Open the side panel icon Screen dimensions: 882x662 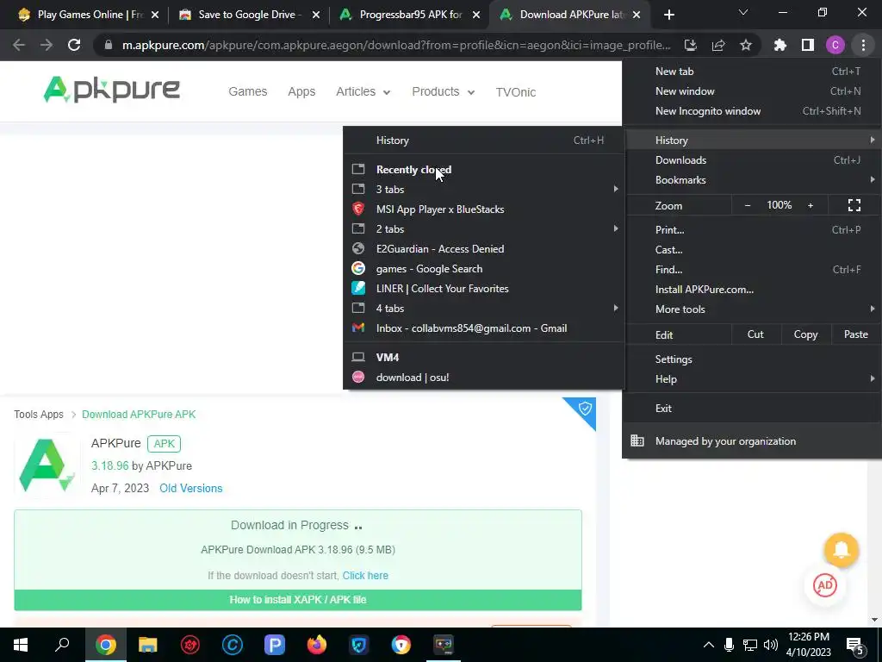808,45
